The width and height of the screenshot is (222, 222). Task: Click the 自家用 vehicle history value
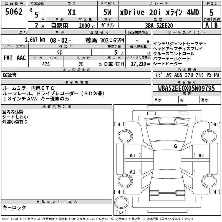[59, 26]
